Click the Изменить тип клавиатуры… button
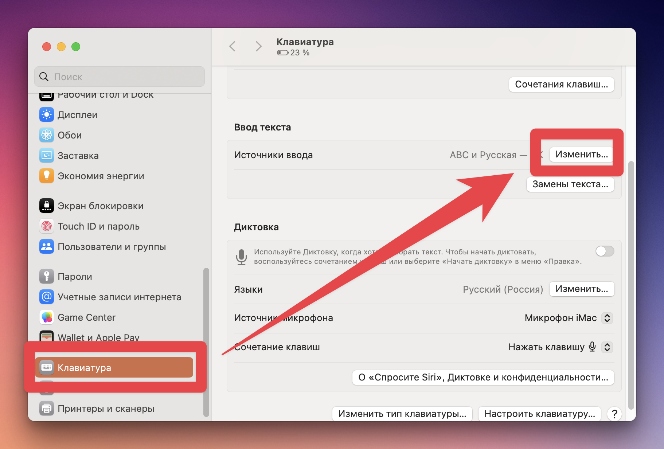 click(402, 414)
